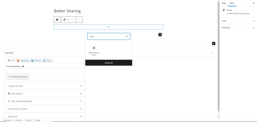
Task: Clear the block search with the X
Action: pyautogui.click(x=127, y=36)
